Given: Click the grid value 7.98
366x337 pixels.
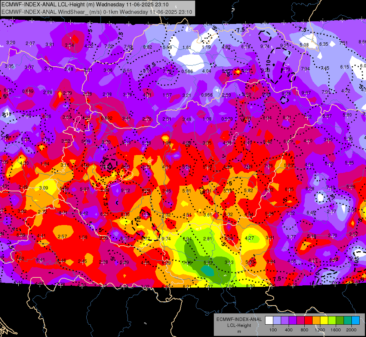Looking at the screenshot, I should coord(248,167).
